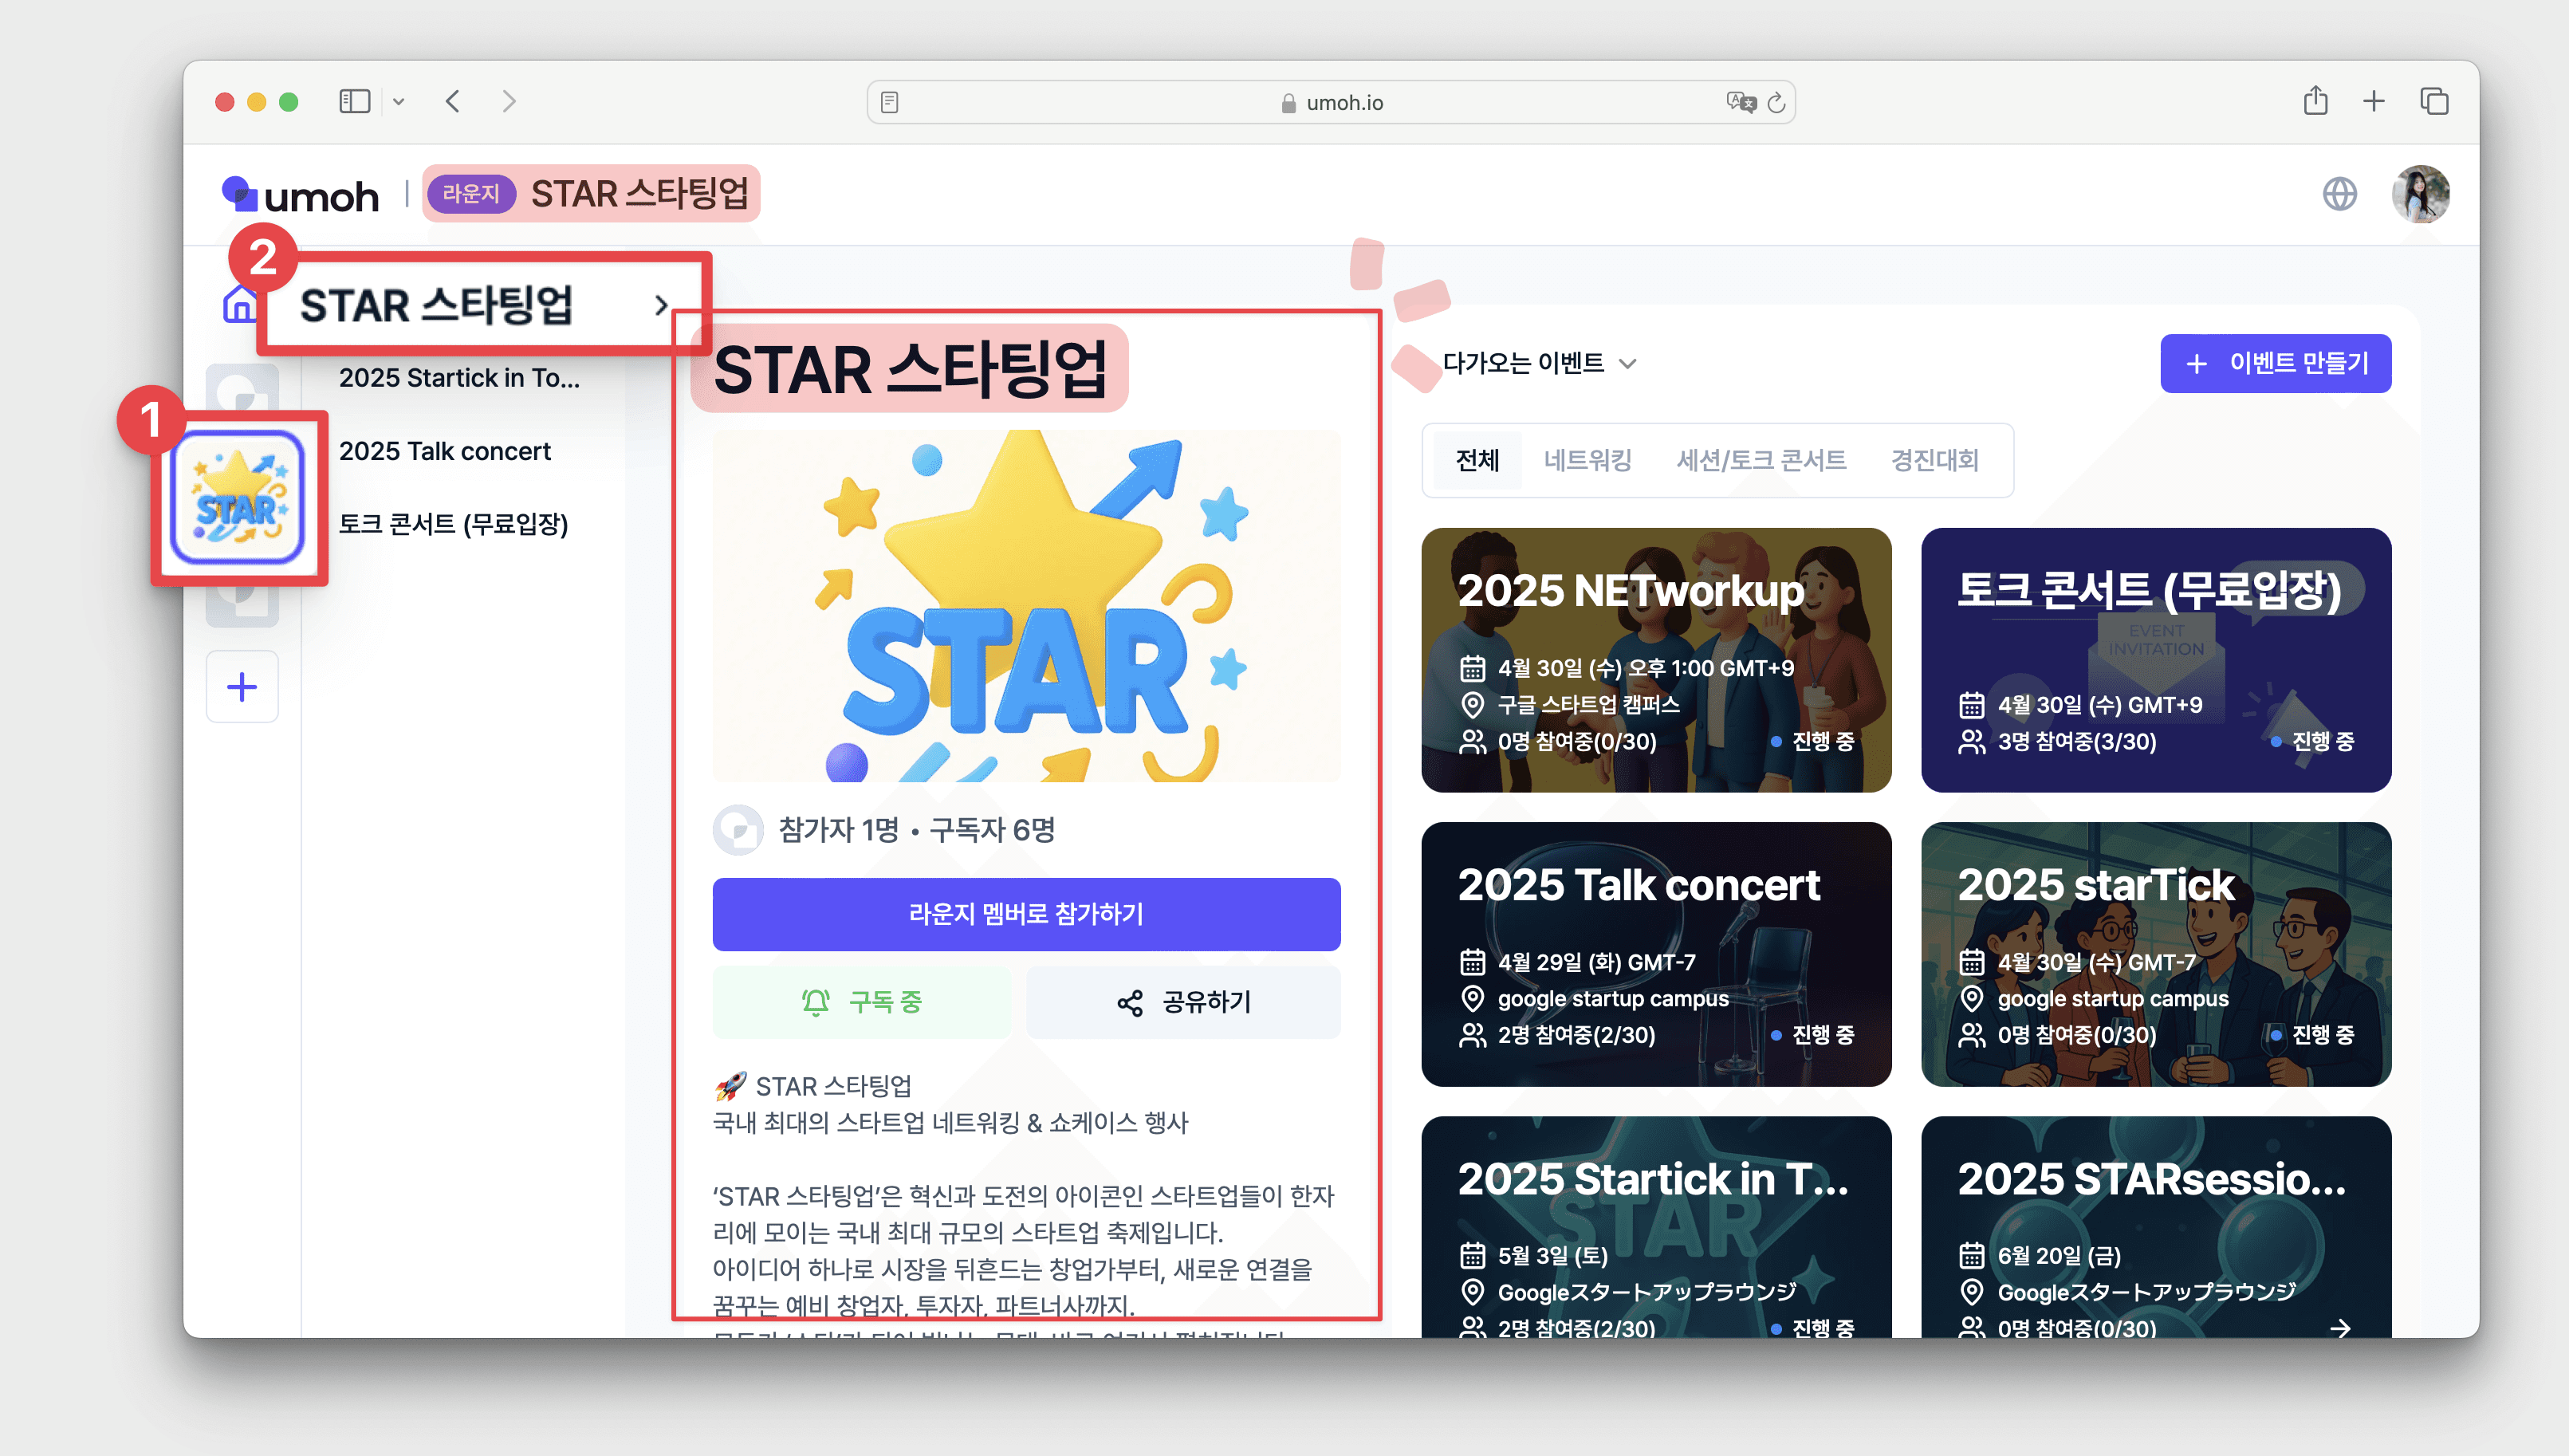Click the globe language icon

coord(2339,194)
